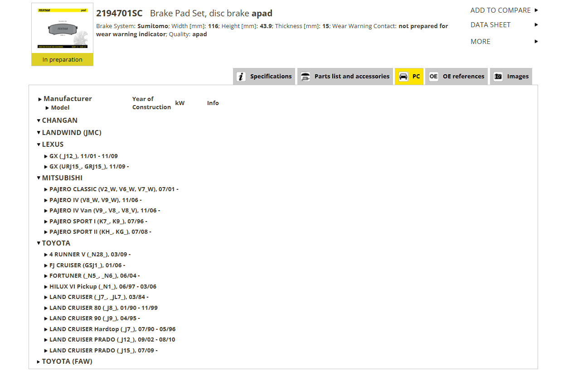Screen dimensions: 563x371
Task: Open the OE references tab
Action: pos(456,77)
